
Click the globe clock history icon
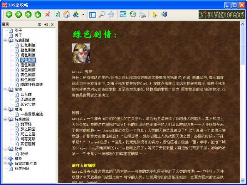133,14
